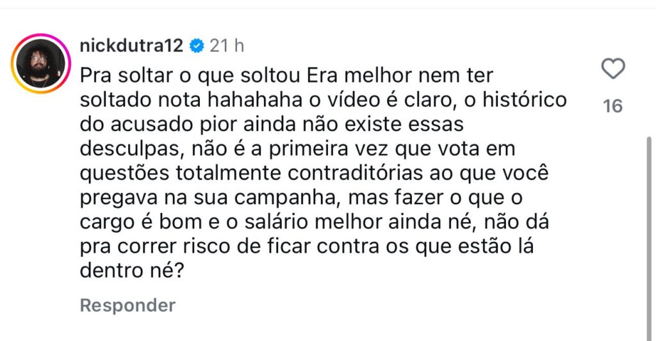Screen dimensions: 656x341
Task: View the 16 likes count
Action: coord(613,106)
